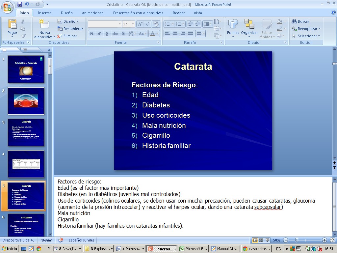
Task: Expand the Diseño layout dropdown
Action: click(x=77, y=21)
